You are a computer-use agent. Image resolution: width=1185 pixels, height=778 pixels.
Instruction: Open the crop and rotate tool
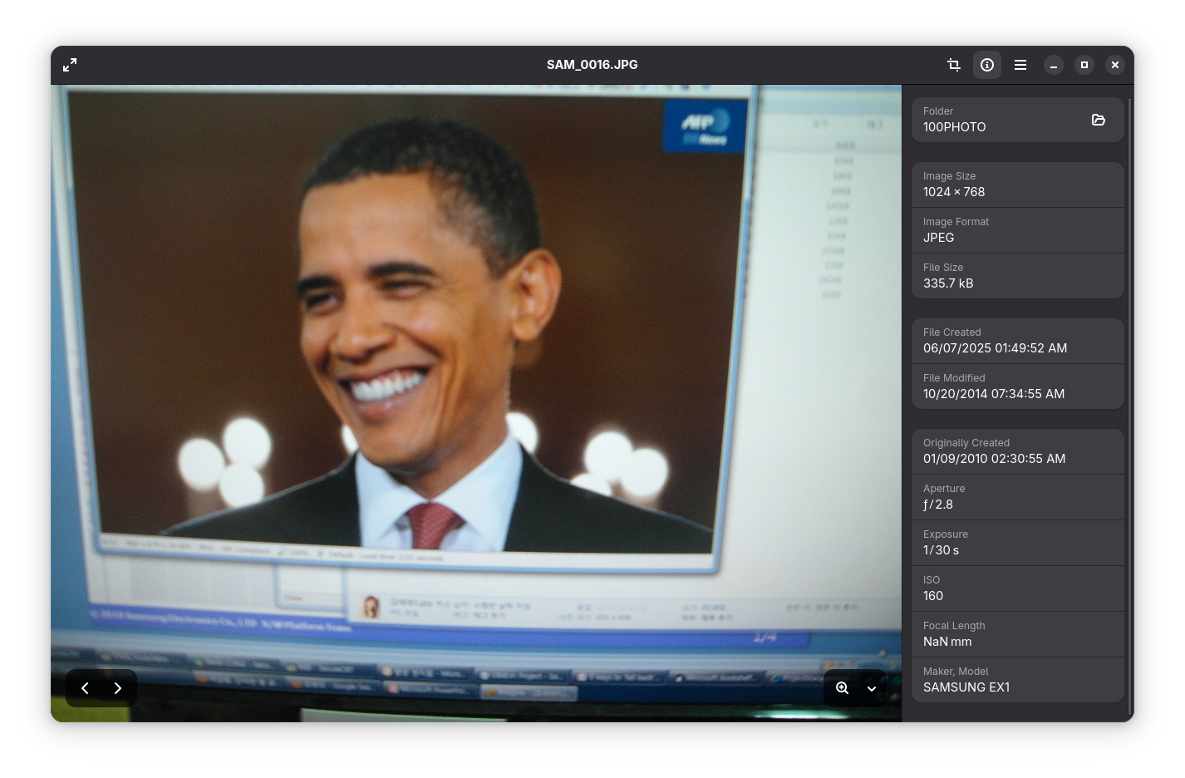tap(954, 65)
